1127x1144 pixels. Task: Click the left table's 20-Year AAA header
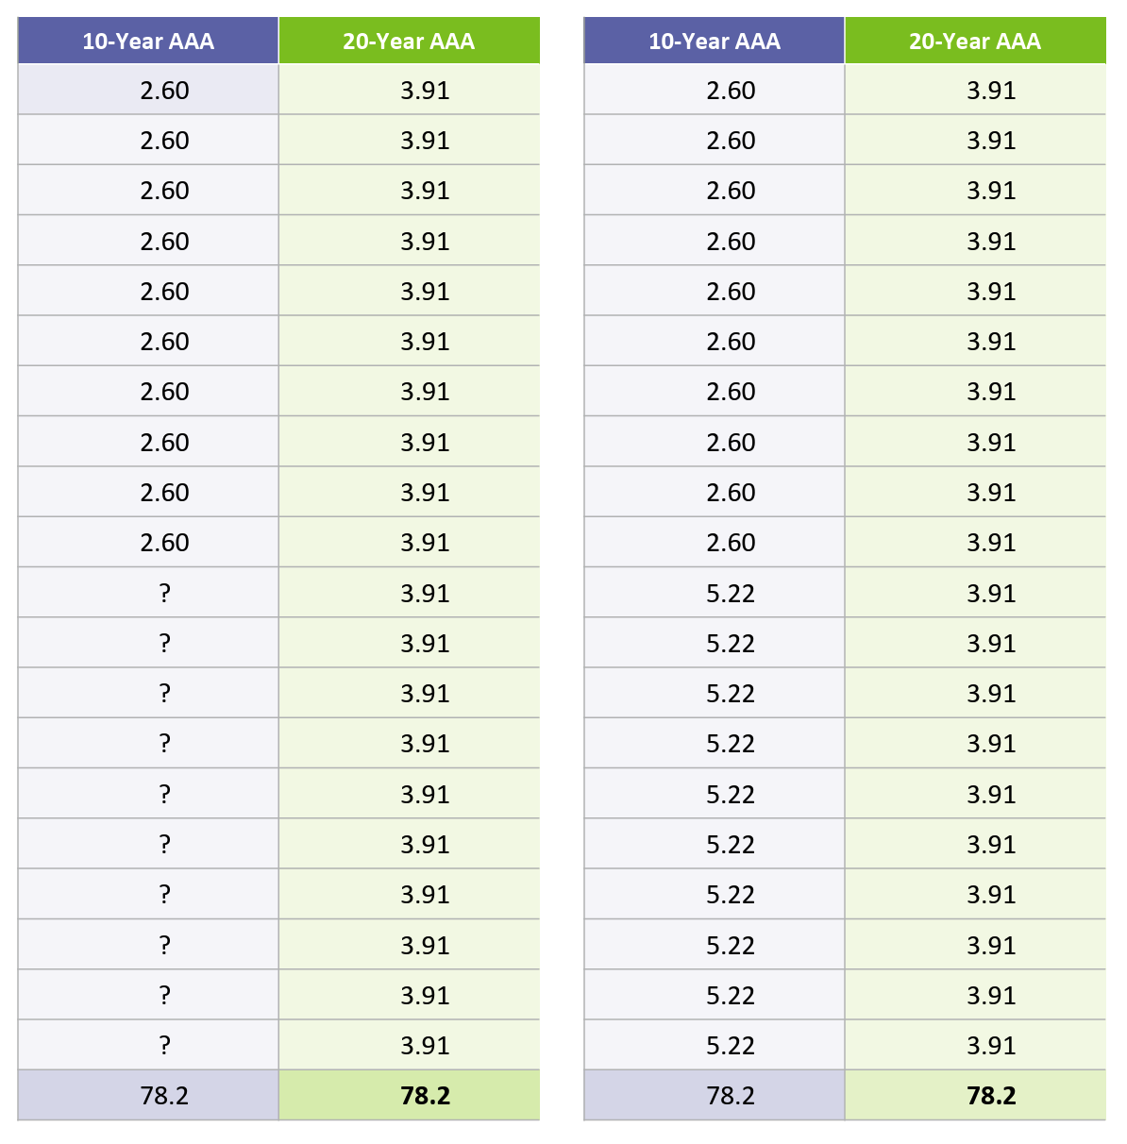click(409, 42)
